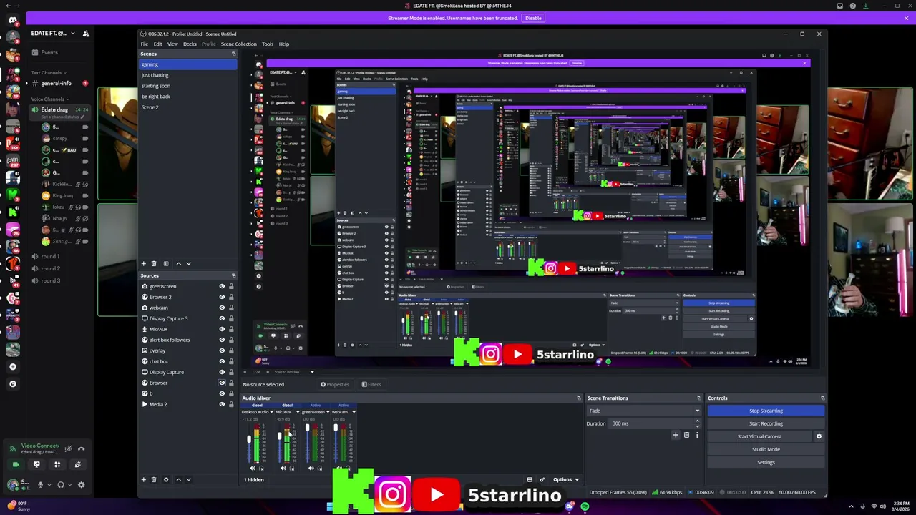This screenshot has height=515, width=916.
Task: Hide the overlay source
Action: 222,350
